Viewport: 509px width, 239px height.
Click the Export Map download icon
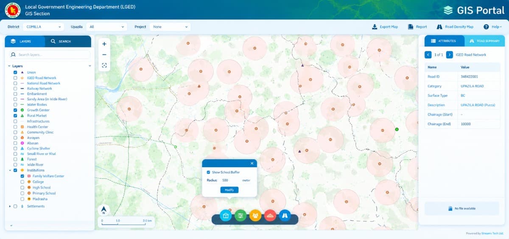375,27
